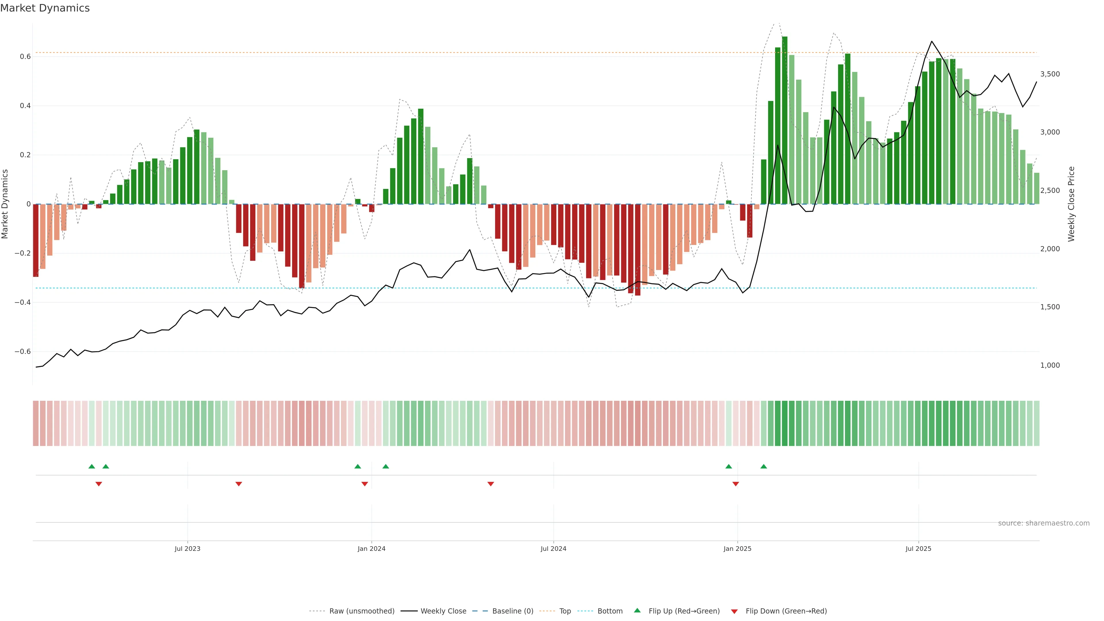This screenshot has width=1104, height=621.
Task: Click the Weekly Close Price axis label
Action: (x=1071, y=204)
